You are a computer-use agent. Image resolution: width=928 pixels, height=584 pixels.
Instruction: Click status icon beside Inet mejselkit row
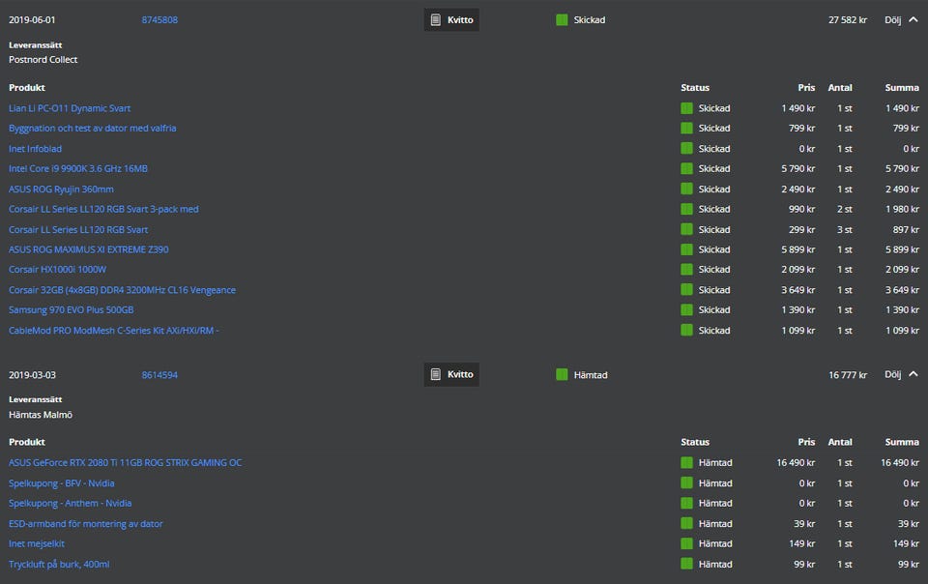point(686,544)
